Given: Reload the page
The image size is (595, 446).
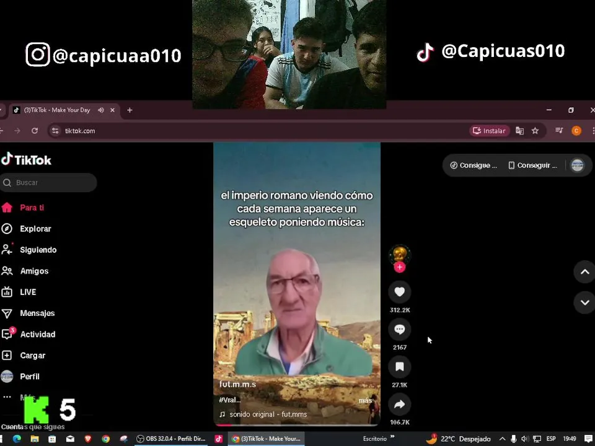Looking at the screenshot, I should coord(35,131).
